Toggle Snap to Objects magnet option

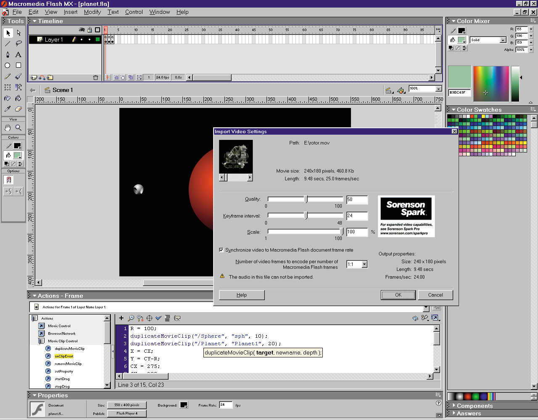point(8,180)
